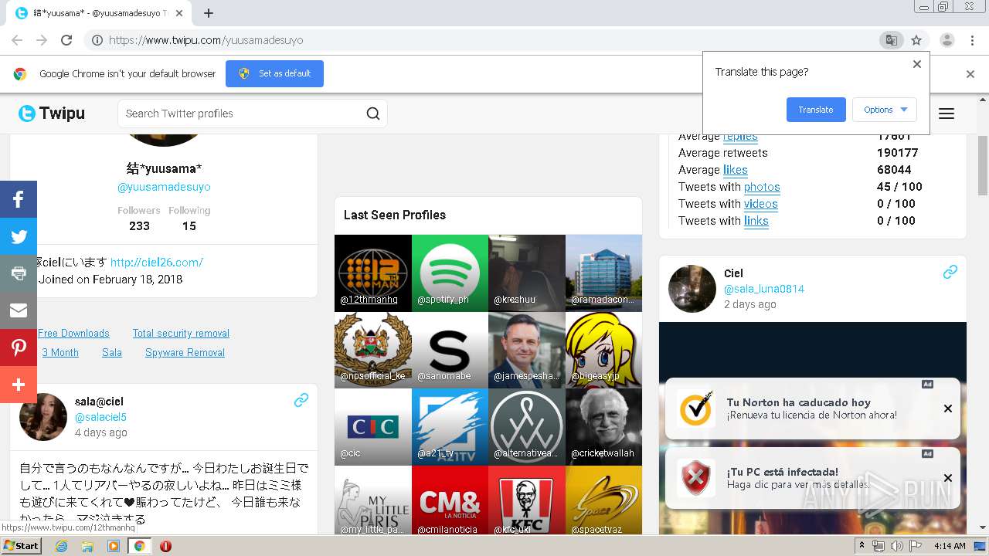Click Set as default button

(x=274, y=73)
